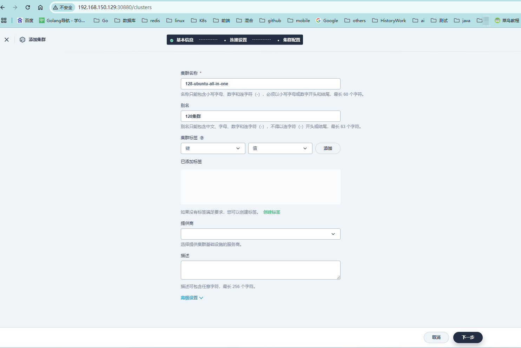Click the 下一步 next button
521x348 pixels.
(x=468, y=337)
